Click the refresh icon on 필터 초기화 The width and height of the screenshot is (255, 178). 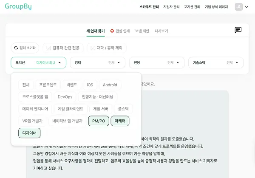click(x=16, y=48)
